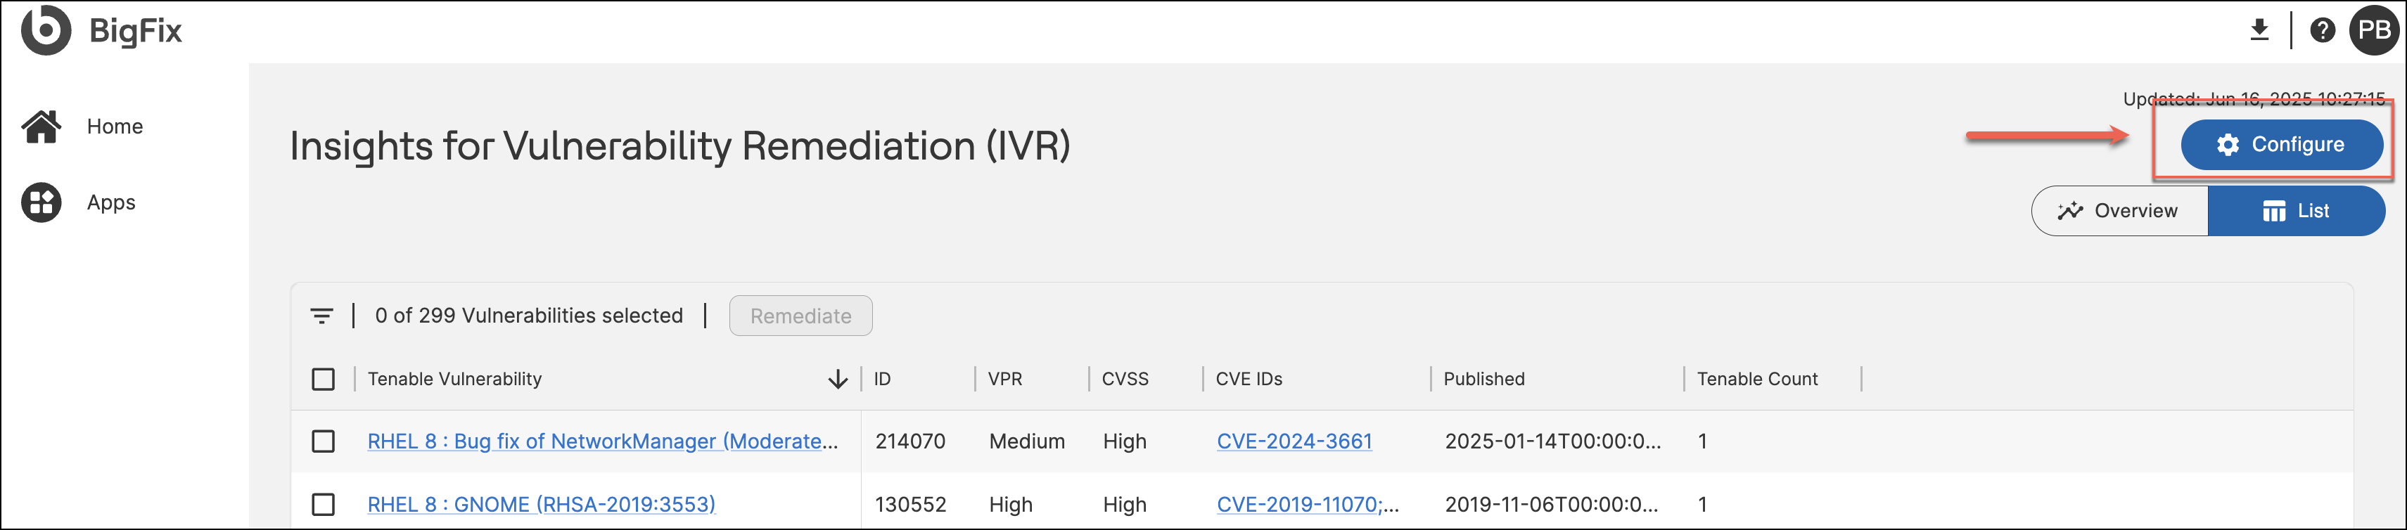Sort by Tenable Vulnerability arrow icon
Image resolution: width=2407 pixels, height=530 pixels.
pyautogui.click(x=837, y=379)
